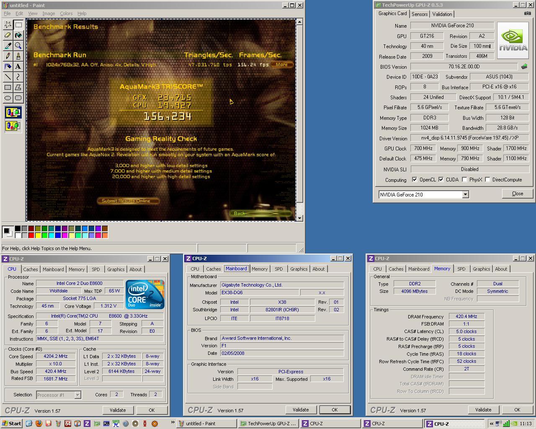Choose the Brush tool in Paint
The height and width of the screenshot is (429, 536).
click(18, 56)
